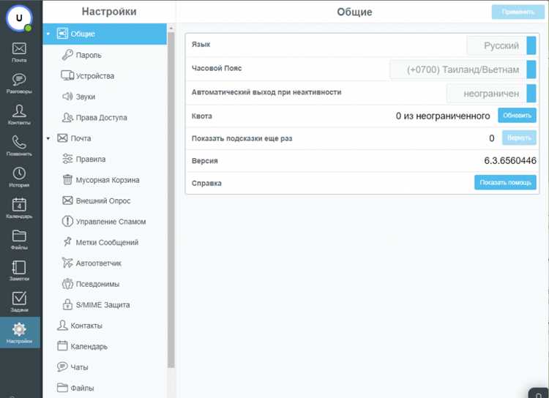Click blue arrow of auto-logout dropdown
549x398 pixels.
click(531, 94)
